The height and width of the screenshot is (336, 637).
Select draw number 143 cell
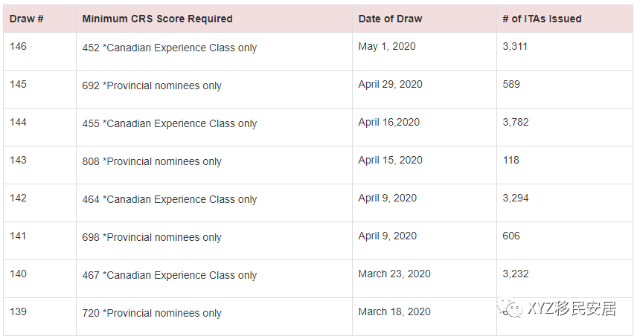pyautogui.click(x=18, y=160)
